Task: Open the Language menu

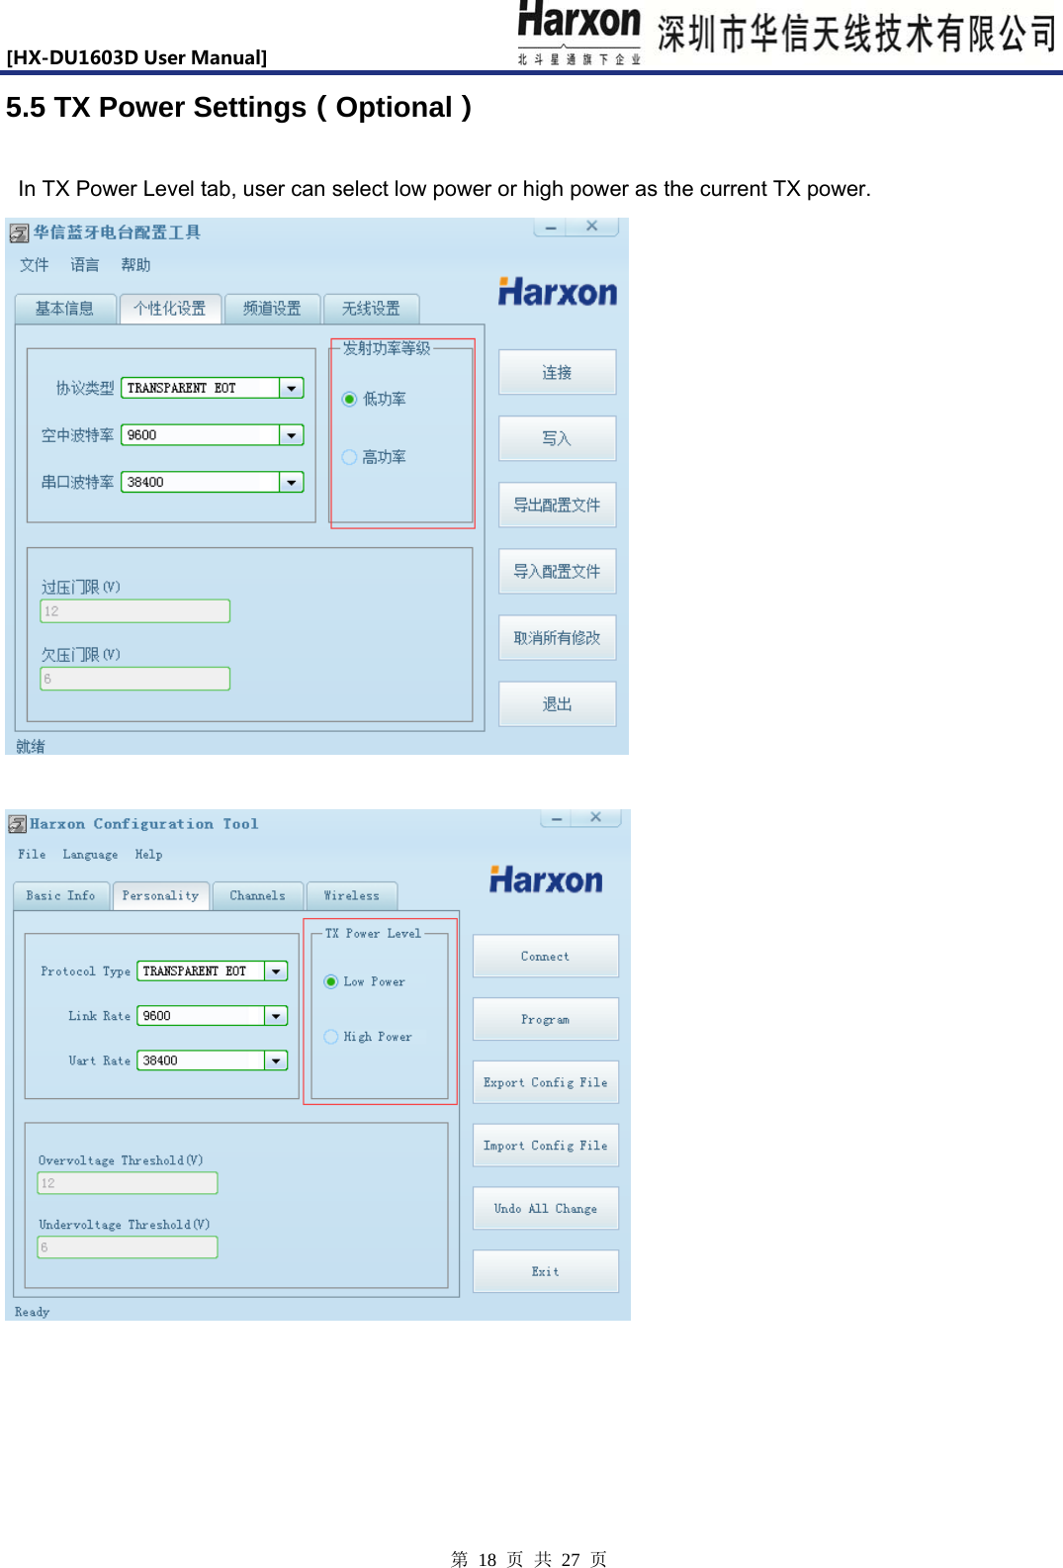Action: [90, 855]
